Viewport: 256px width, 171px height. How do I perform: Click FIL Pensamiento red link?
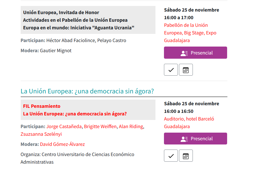(42, 106)
